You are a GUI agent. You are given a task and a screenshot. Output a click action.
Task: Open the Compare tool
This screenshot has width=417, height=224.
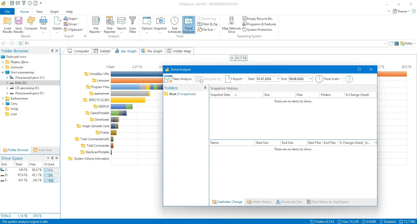click(x=31, y=23)
